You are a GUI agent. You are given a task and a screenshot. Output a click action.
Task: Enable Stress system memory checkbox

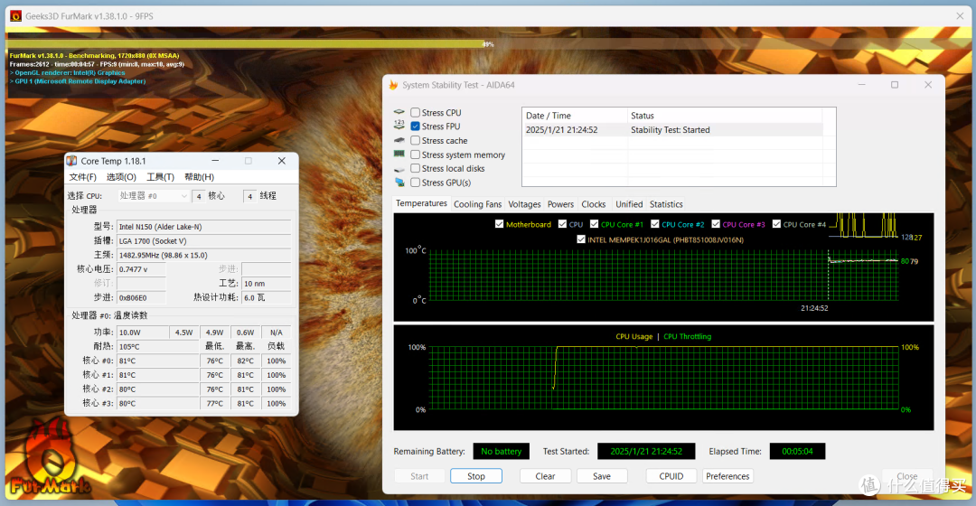pyautogui.click(x=415, y=155)
